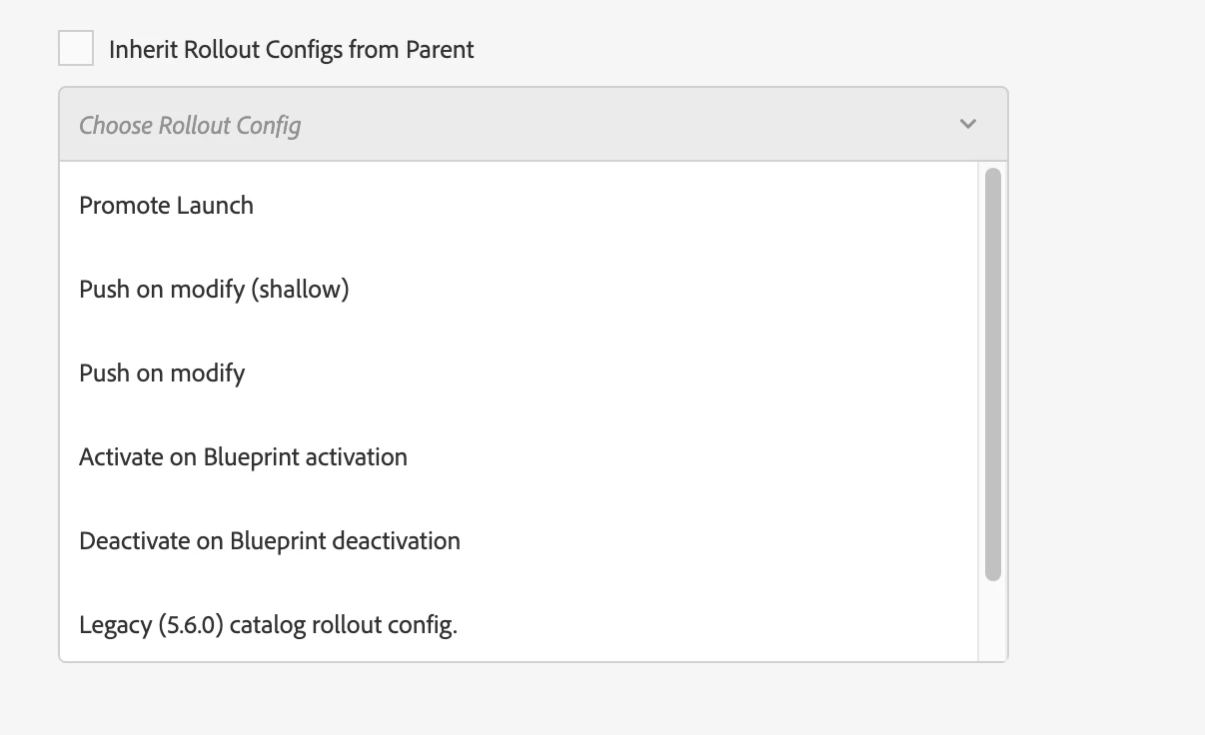The height and width of the screenshot is (735, 1205).
Task: Choose Legacy (5.6.0) catalog rollout config
Action: click(x=268, y=625)
